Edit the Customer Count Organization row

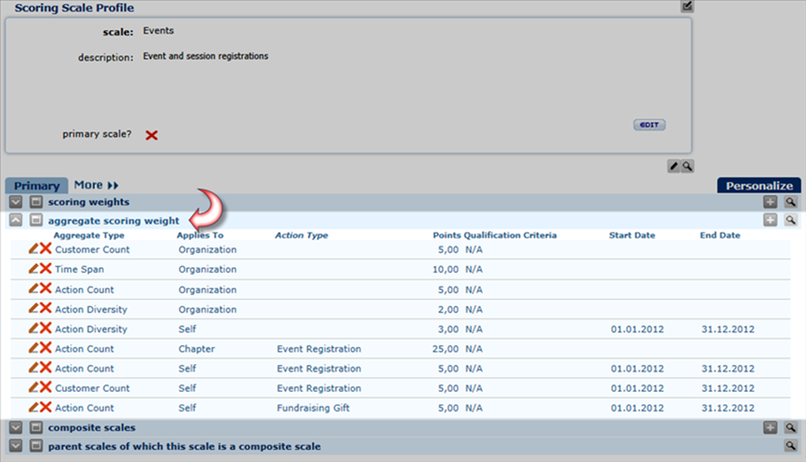33,249
